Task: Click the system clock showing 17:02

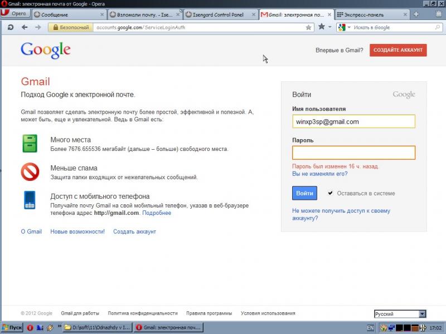Action: click(435, 328)
